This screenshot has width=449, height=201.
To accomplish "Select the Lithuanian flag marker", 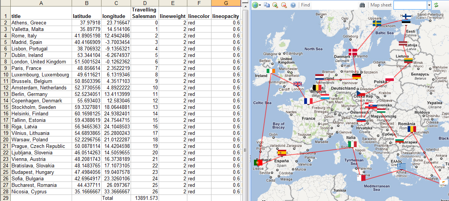I will (408, 60).
